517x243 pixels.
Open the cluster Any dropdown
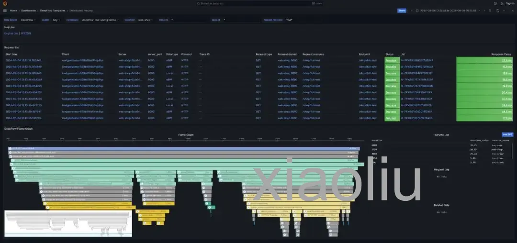56,20
